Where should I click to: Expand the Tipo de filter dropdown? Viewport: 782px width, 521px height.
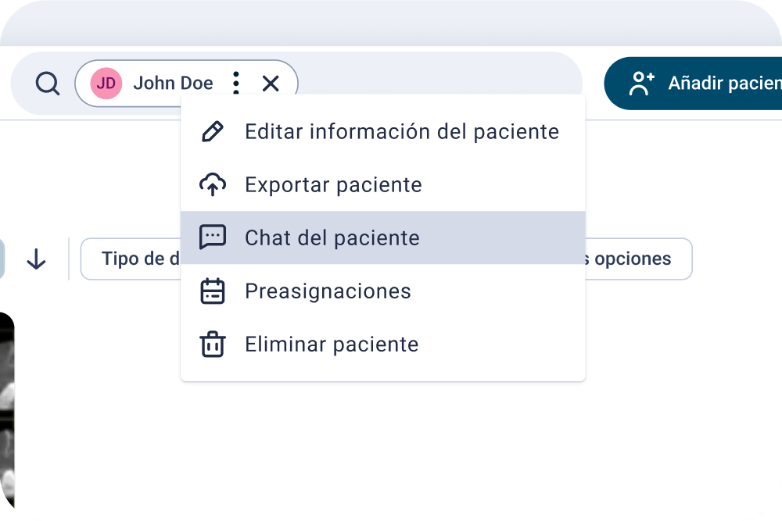(x=131, y=259)
